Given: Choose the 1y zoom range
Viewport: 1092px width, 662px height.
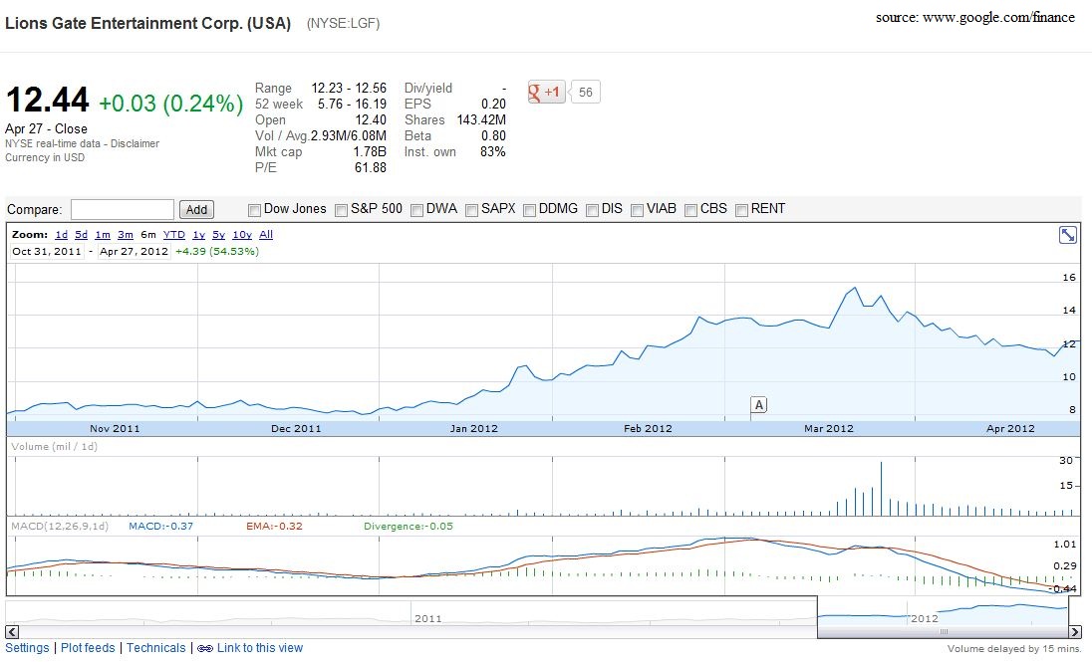Looking at the screenshot, I should click(199, 235).
